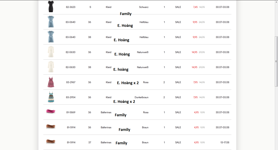Click article number 81-5869

[71, 112]
